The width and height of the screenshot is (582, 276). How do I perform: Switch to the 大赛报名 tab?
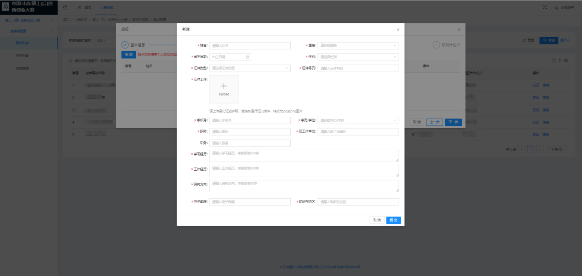click(107, 8)
